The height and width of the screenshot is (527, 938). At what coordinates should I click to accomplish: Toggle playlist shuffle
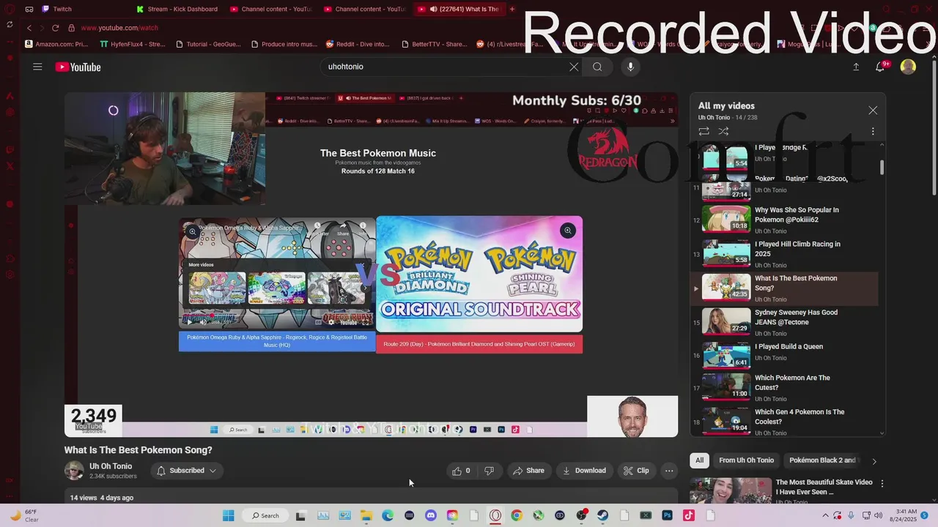click(x=723, y=131)
